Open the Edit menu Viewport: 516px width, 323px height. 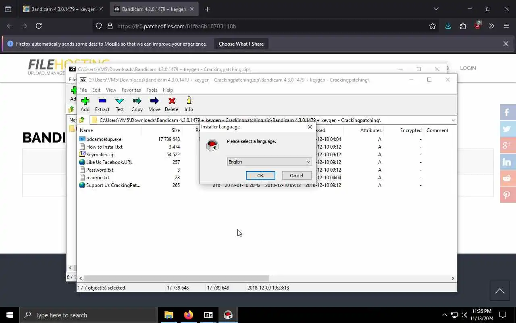pyautogui.click(x=96, y=90)
